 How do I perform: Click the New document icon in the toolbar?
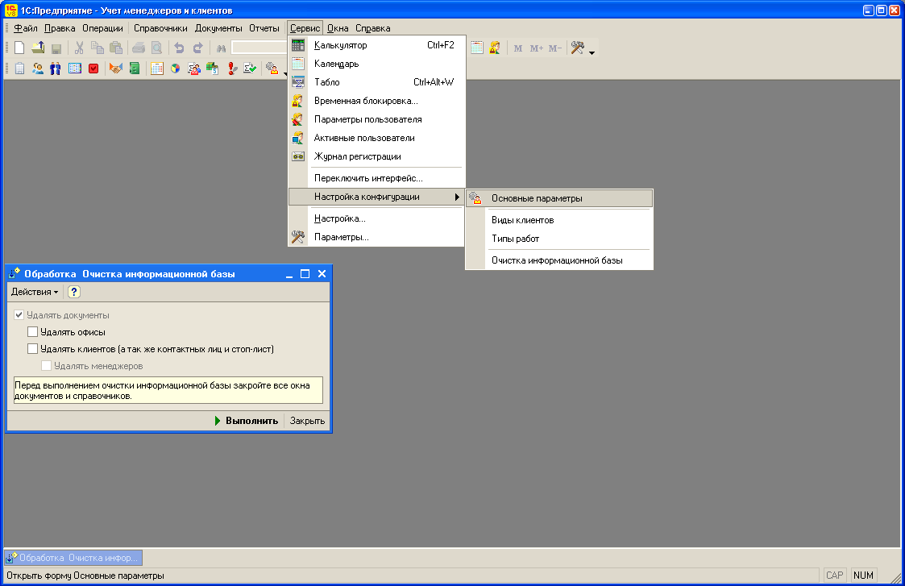(x=19, y=48)
